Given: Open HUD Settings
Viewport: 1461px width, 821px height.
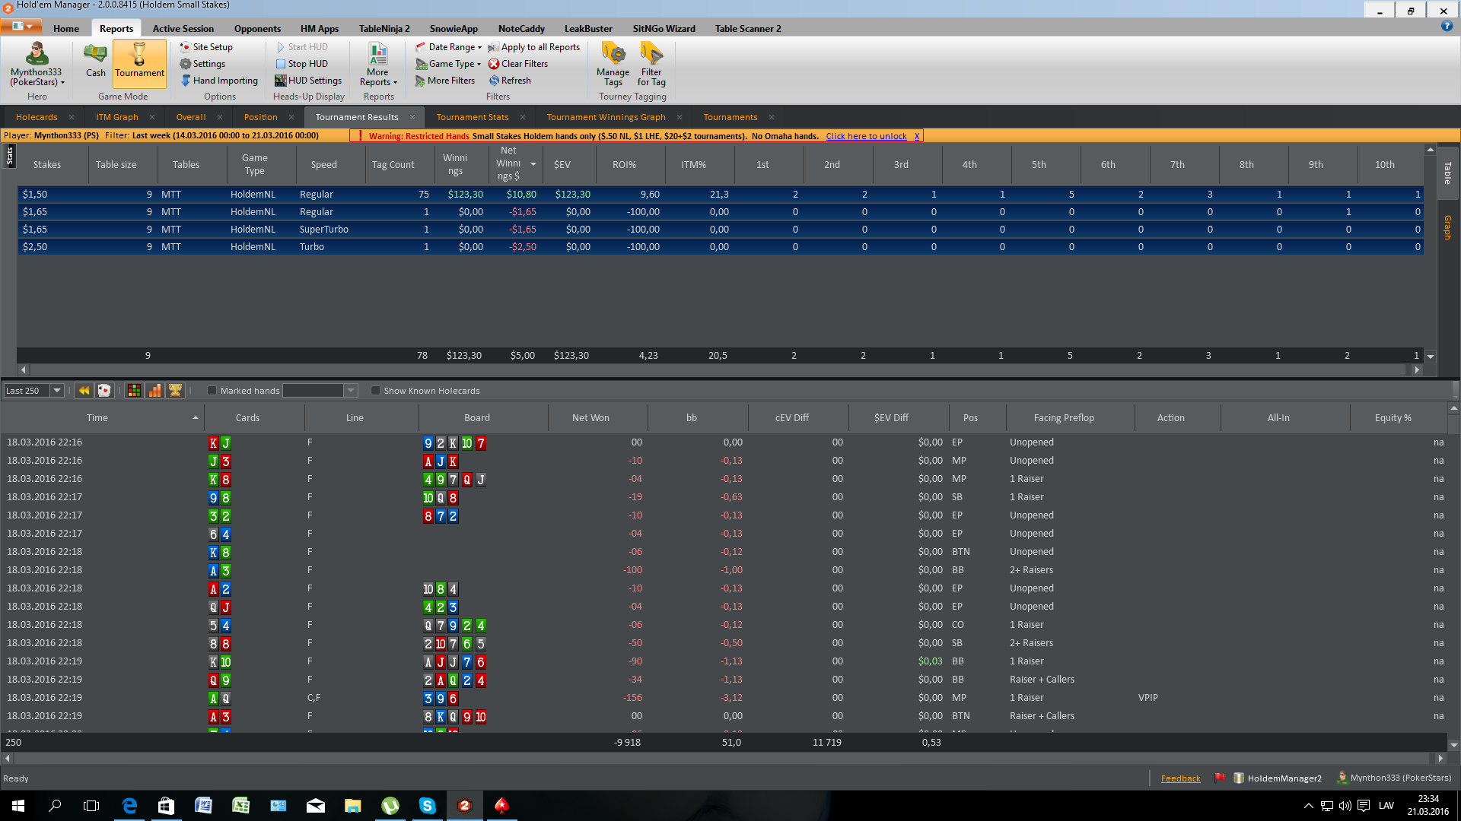Looking at the screenshot, I should coord(308,81).
